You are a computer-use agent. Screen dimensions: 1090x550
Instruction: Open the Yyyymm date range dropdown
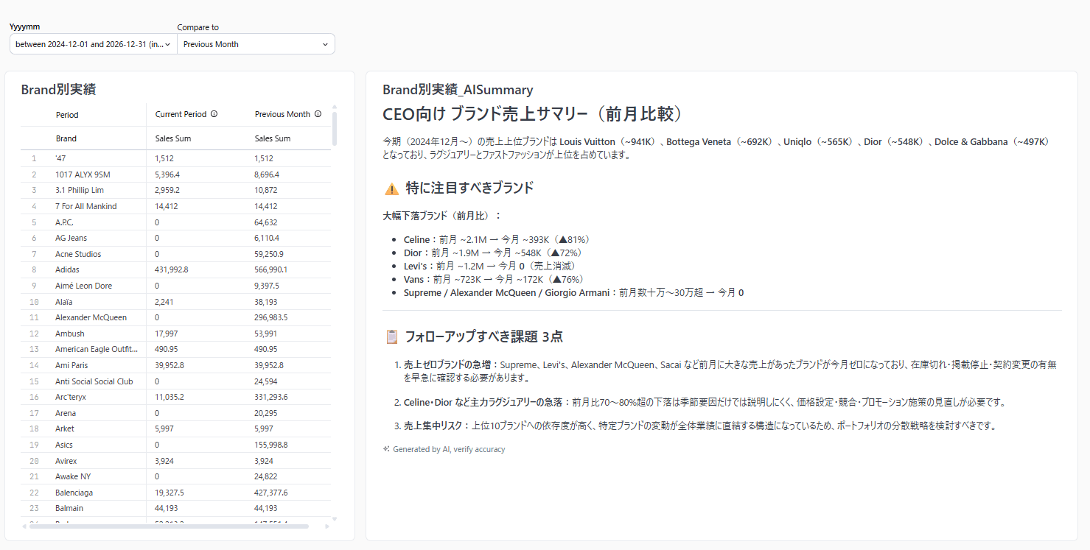pyautogui.click(x=93, y=44)
